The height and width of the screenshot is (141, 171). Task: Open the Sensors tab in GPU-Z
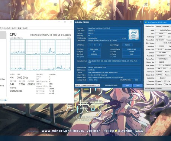point(158,26)
